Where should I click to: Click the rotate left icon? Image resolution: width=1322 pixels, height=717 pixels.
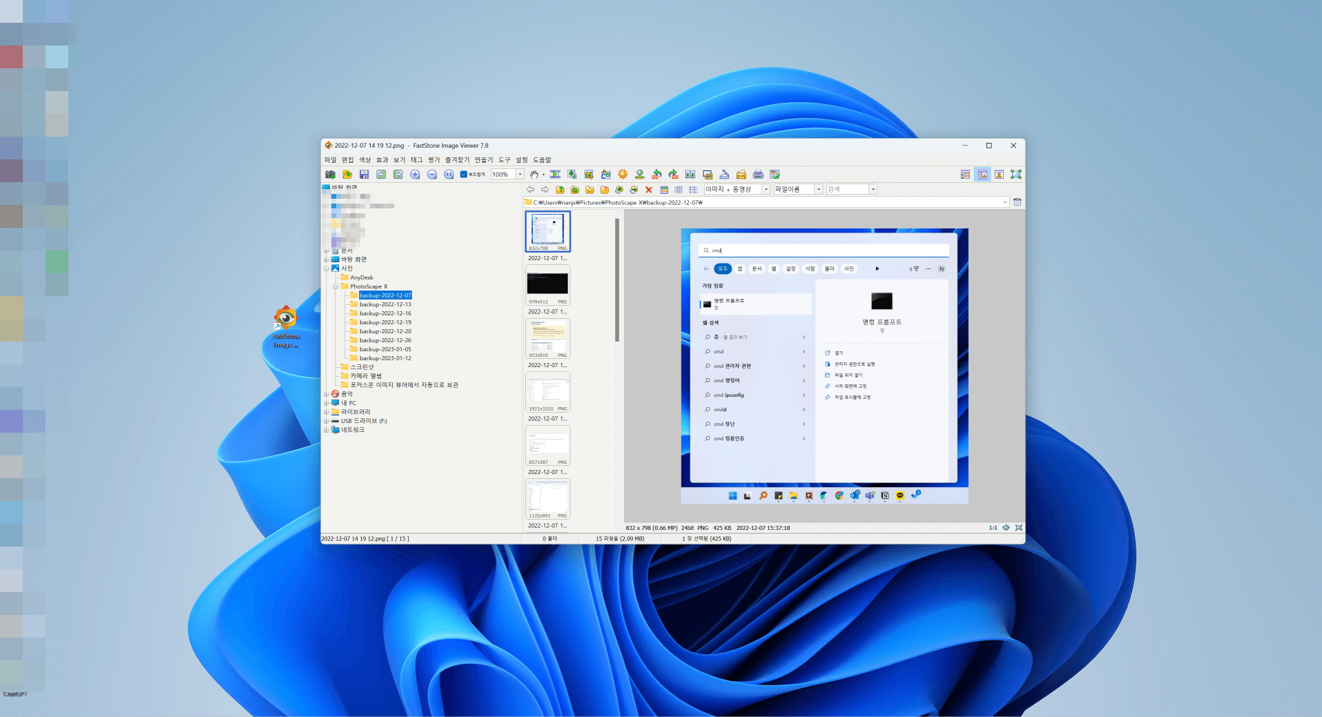[657, 175]
